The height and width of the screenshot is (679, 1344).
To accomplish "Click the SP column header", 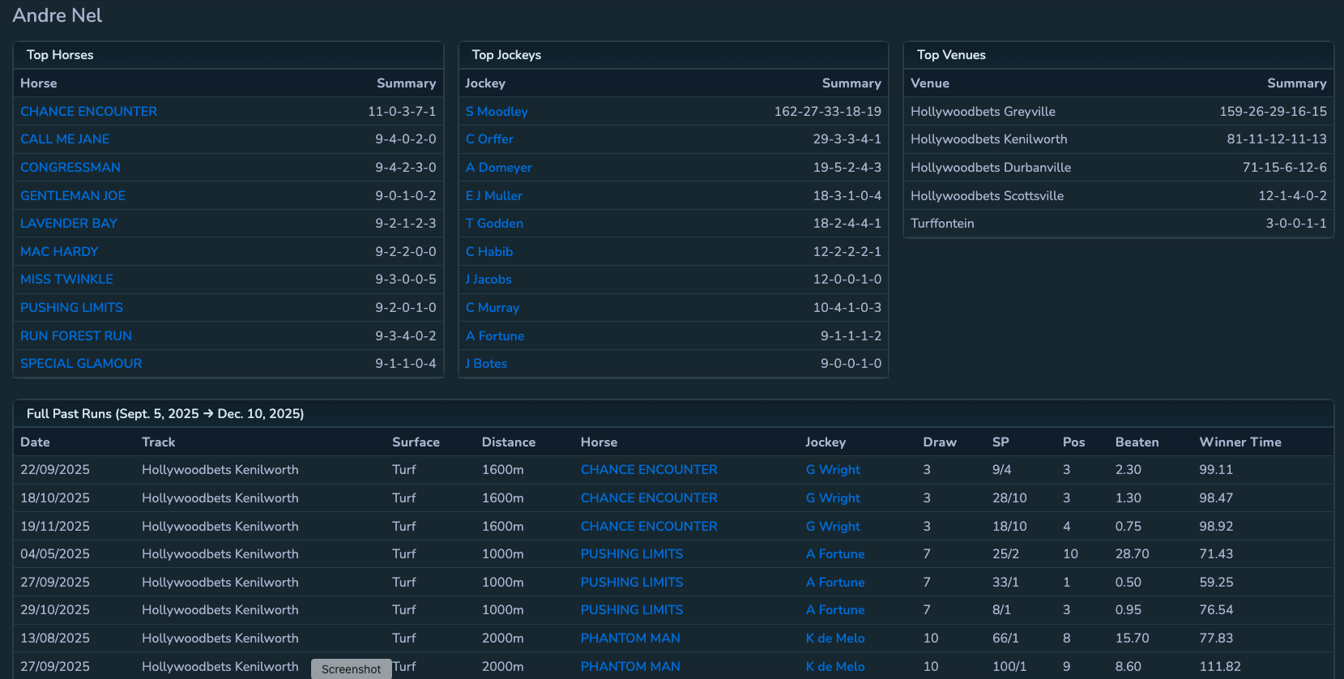I will [x=1001, y=442].
